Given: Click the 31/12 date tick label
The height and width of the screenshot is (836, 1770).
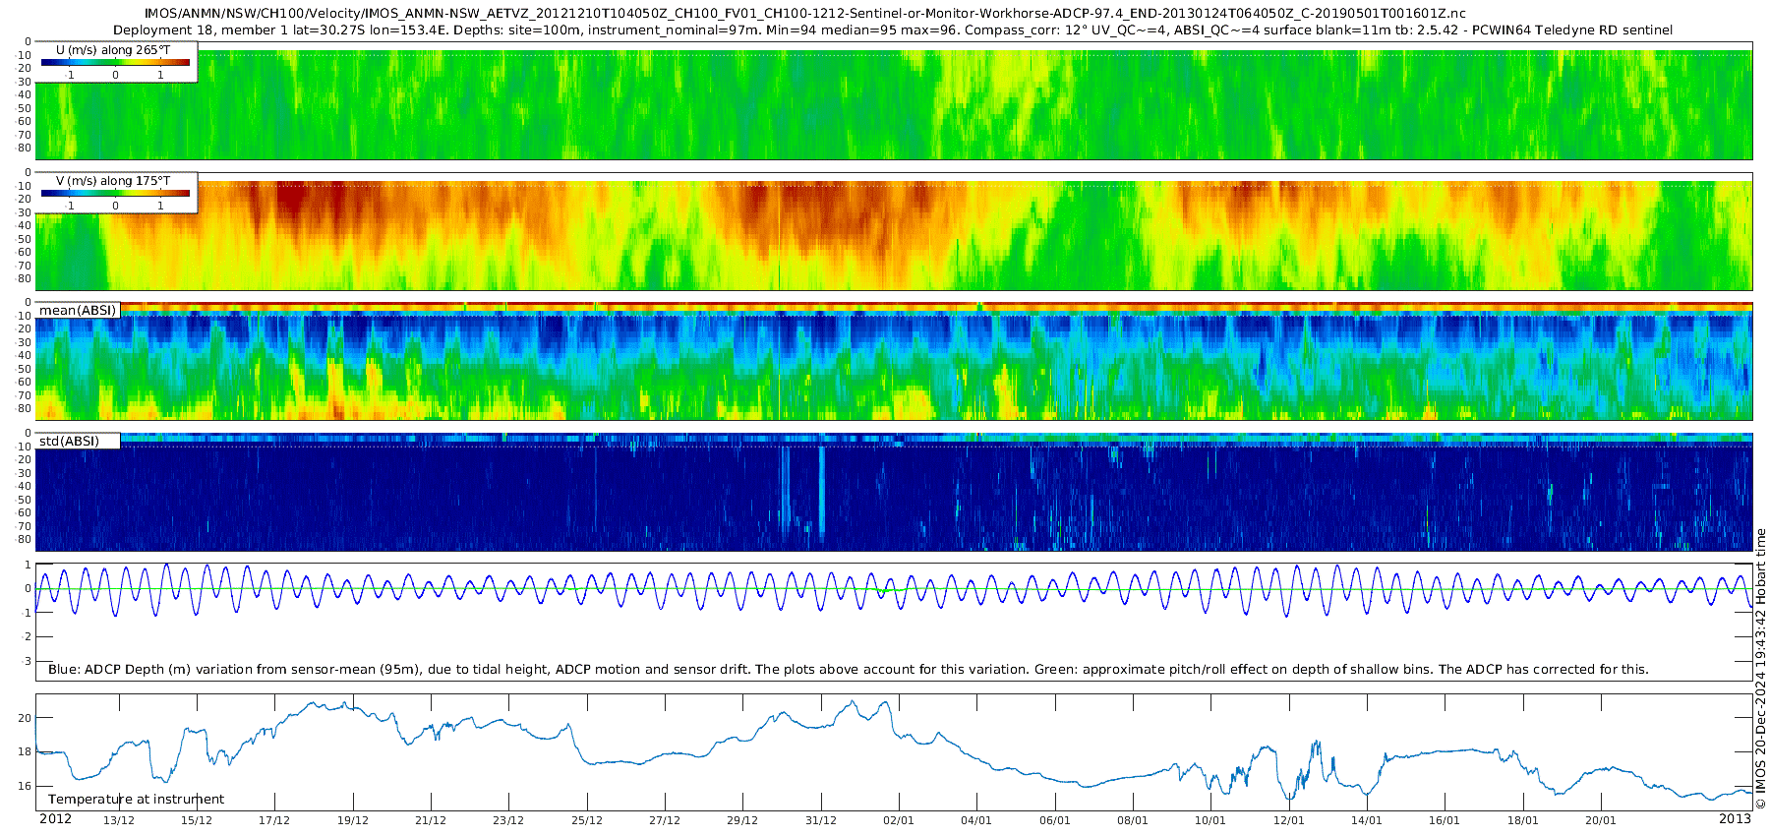Looking at the screenshot, I should [821, 820].
